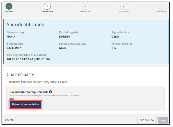Go to step 5 Certificates circle

[162, 6]
